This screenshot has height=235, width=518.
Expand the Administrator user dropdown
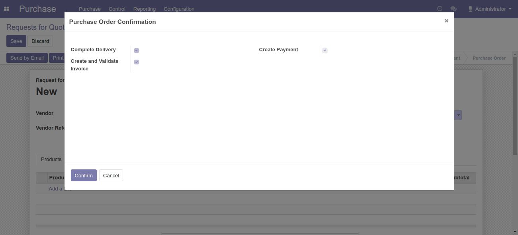[x=489, y=9]
